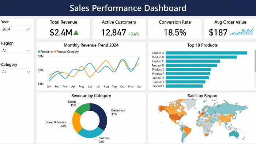Screen dimensions: 256x144
Task: Select the Active Customers 12,847 value
Action: (x=114, y=33)
